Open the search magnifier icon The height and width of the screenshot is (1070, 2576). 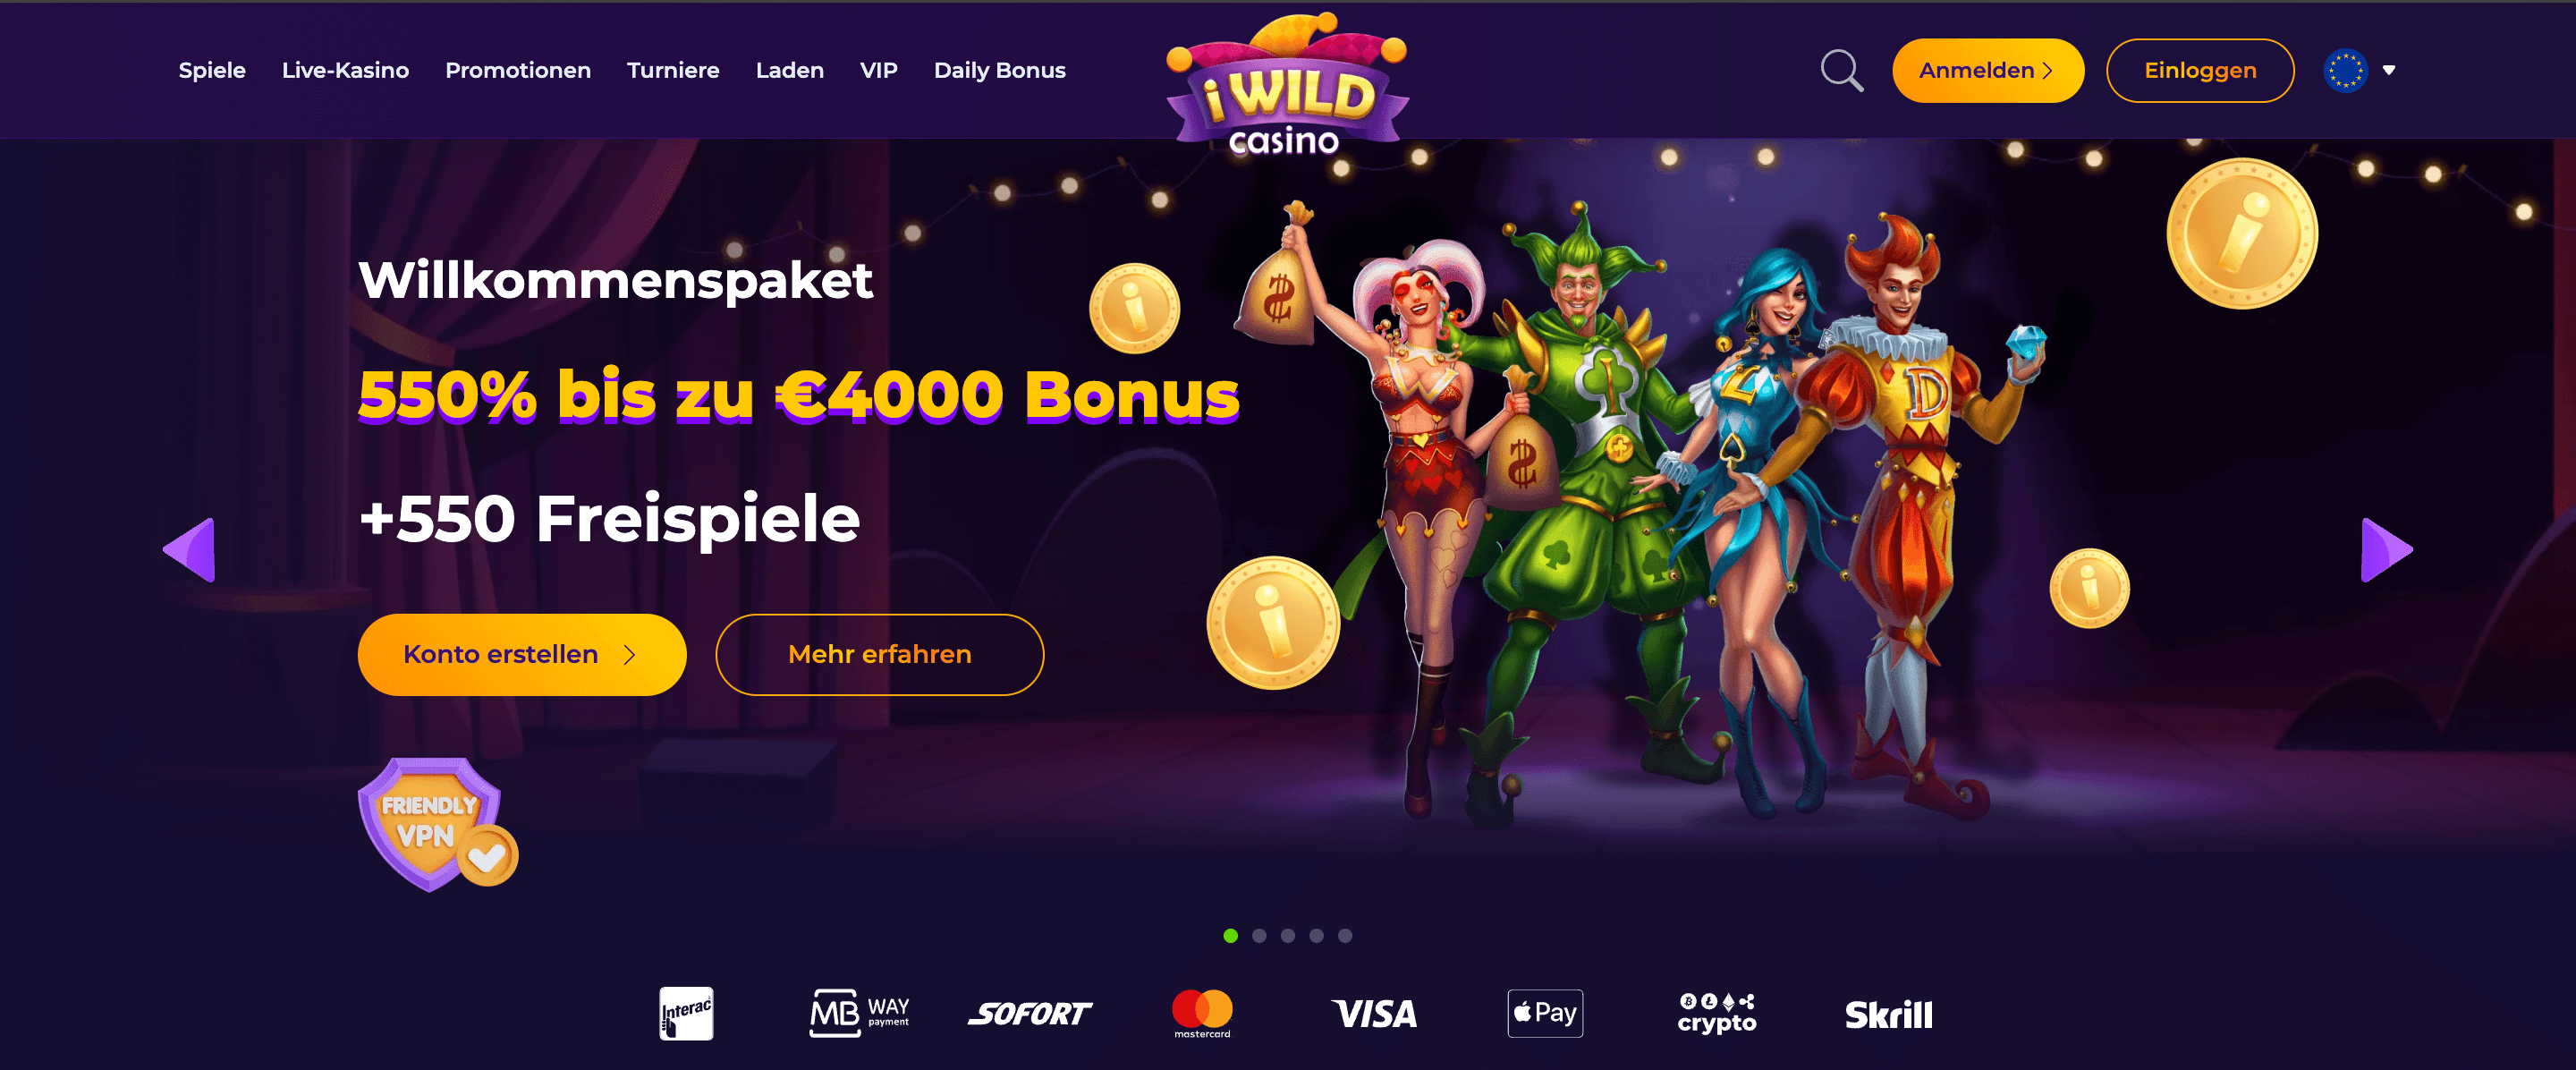(1841, 71)
